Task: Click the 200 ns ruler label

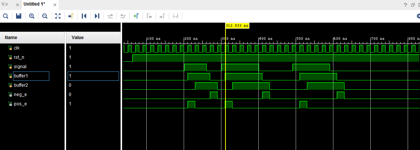Action: (x=191, y=39)
